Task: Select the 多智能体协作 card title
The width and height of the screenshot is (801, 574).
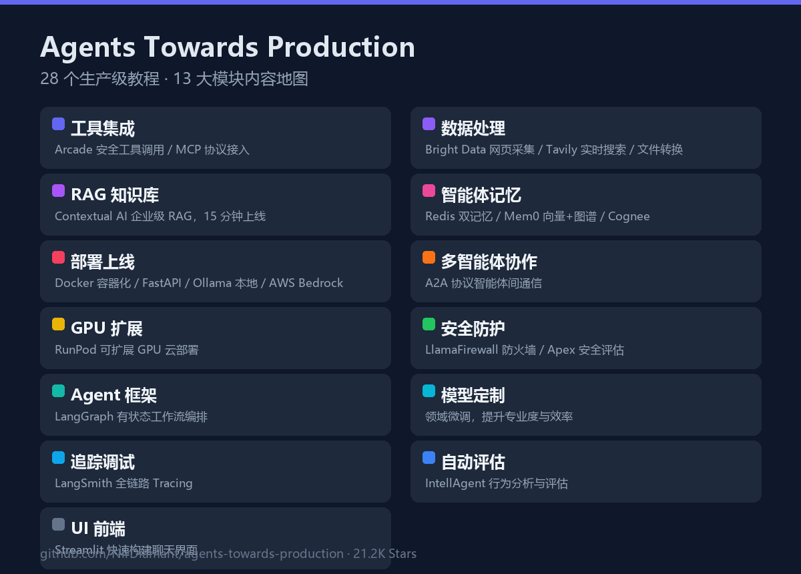Action: tap(489, 262)
